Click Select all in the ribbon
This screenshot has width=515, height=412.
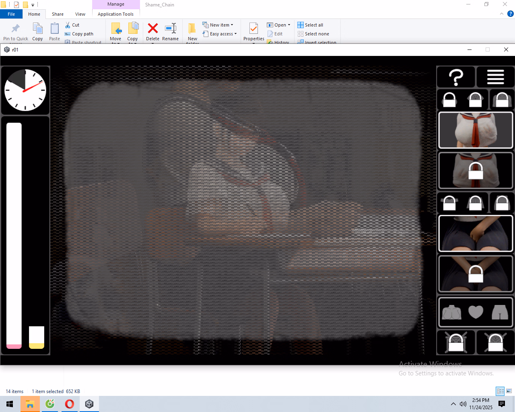point(310,25)
